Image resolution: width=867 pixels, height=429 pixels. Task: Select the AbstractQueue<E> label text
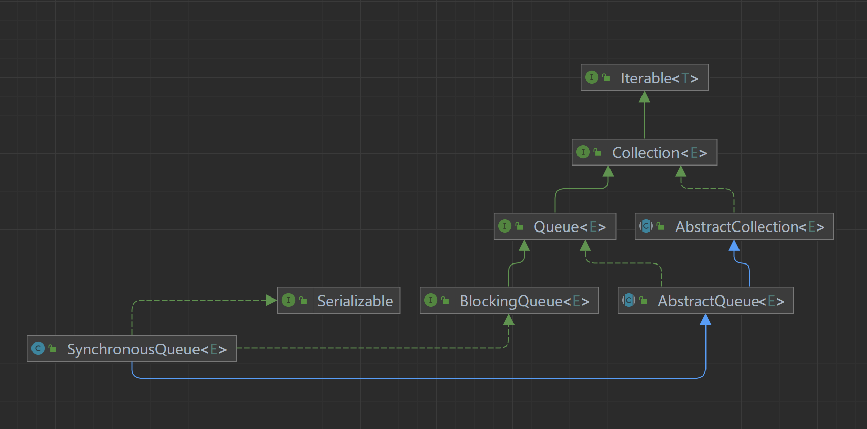(721, 301)
